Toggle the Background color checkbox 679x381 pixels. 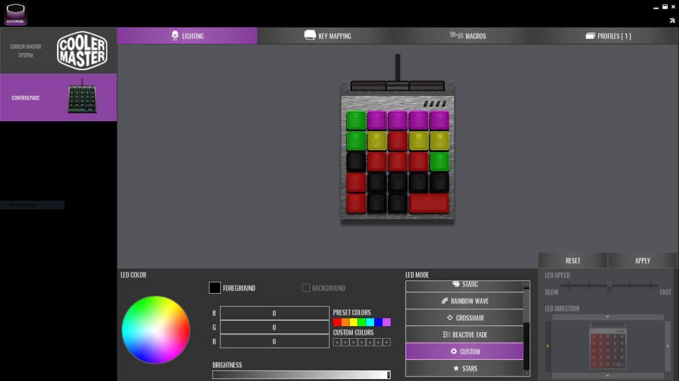pos(306,288)
